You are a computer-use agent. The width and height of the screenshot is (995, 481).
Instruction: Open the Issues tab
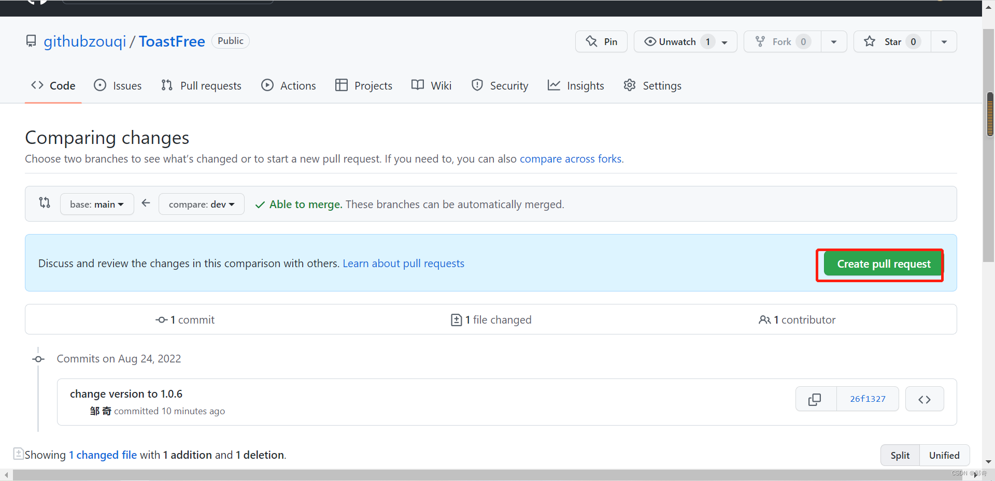118,85
